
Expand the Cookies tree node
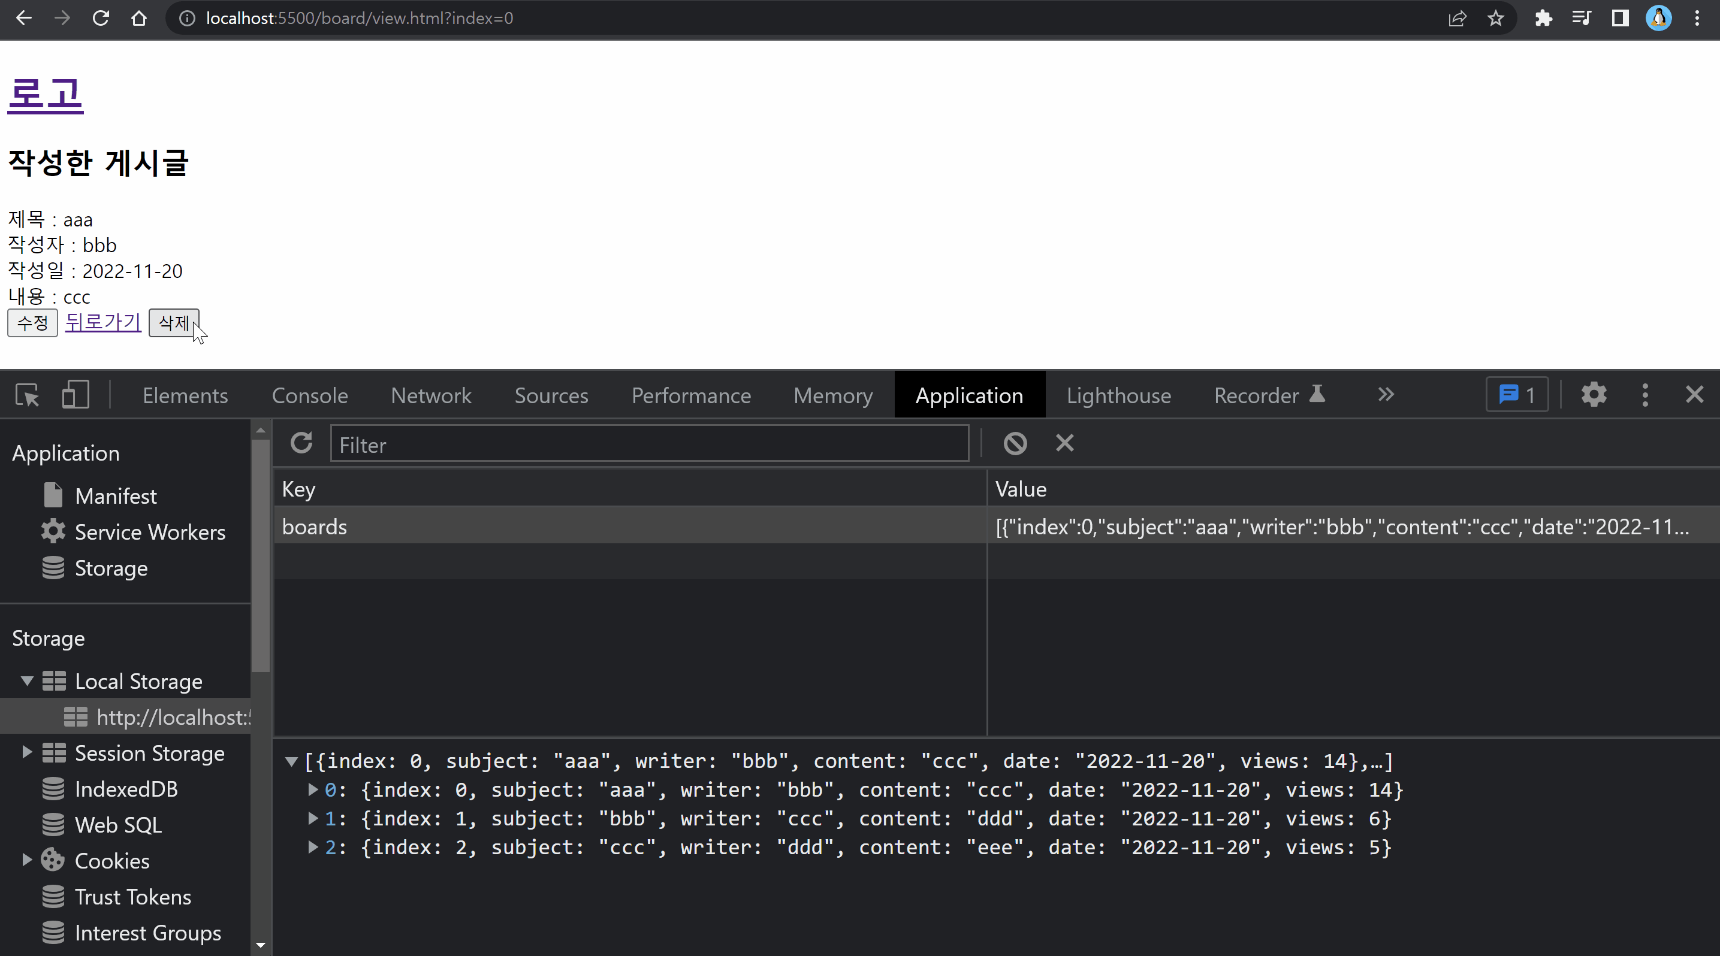click(27, 860)
